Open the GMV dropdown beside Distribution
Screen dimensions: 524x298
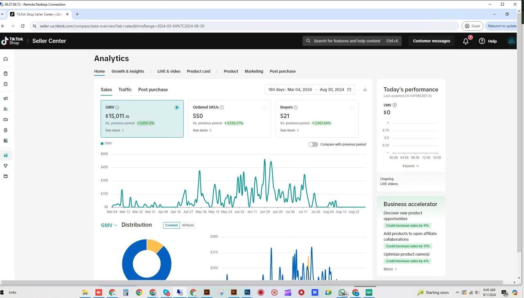(109, 225)
